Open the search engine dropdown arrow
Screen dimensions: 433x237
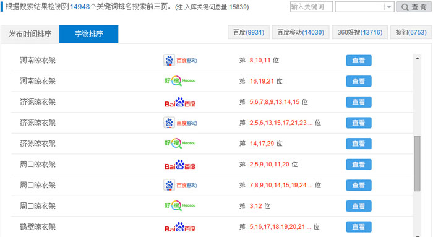pos(389,7)
